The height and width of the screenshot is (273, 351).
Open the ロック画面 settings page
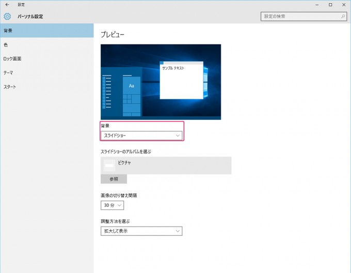pyautogui.click(x=47, y=59)
